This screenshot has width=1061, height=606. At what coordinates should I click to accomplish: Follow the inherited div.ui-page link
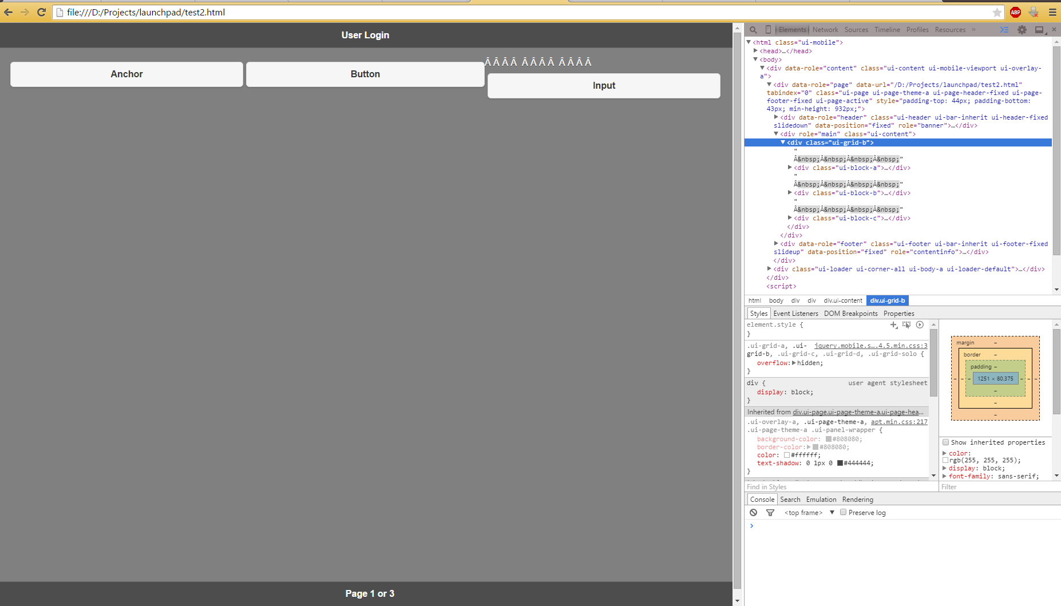[x=858, y=412]
